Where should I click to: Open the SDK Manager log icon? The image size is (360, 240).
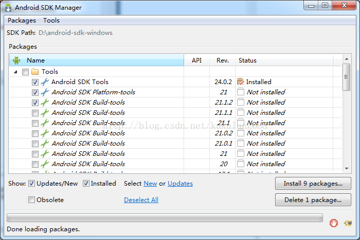[x=348, y=223]
